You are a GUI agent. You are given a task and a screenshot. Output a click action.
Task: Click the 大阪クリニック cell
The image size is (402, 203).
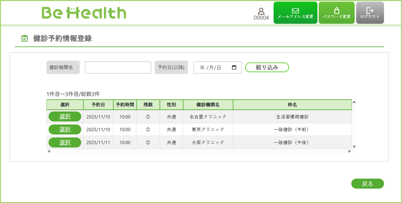[208, 142]
